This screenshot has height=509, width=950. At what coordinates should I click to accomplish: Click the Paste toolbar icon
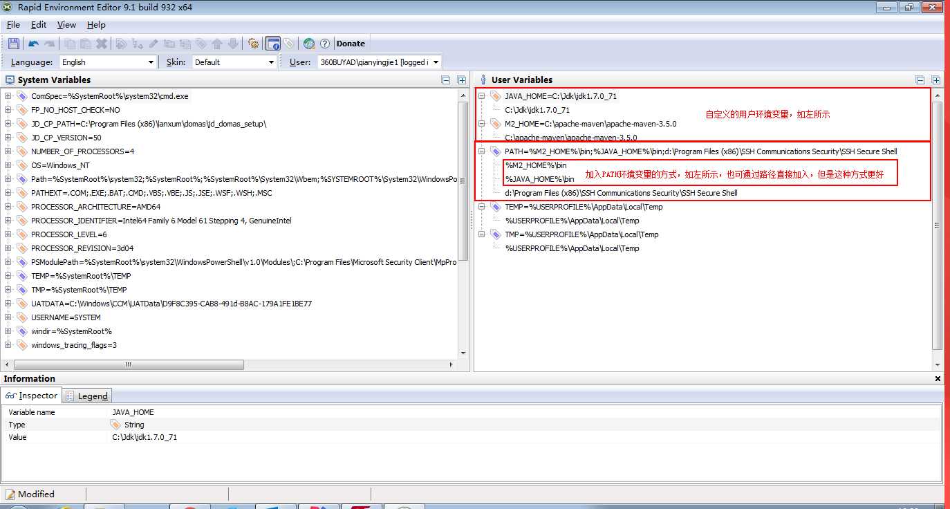point(86,44)
